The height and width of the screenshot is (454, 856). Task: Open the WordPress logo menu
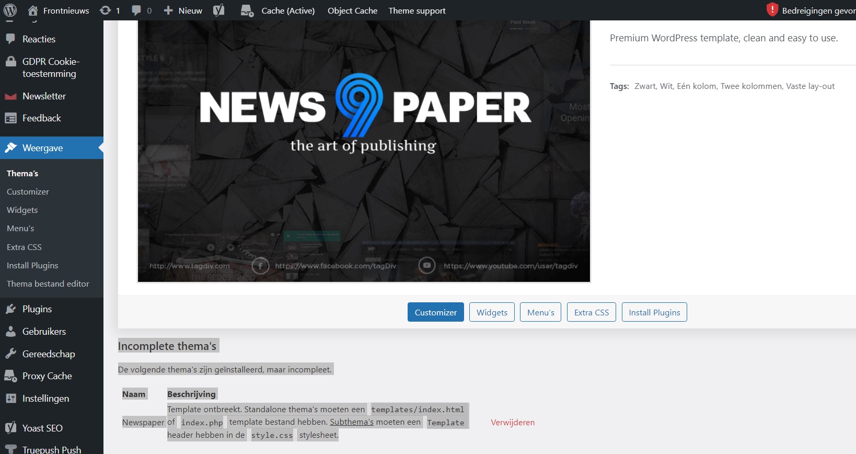tap(10, 10)
